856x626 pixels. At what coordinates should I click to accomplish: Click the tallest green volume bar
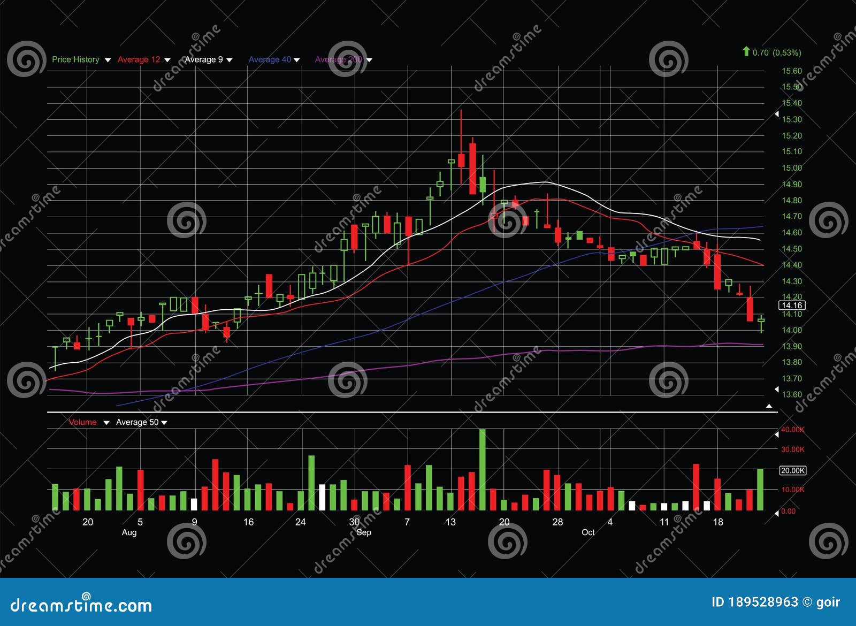pos(481,471)
